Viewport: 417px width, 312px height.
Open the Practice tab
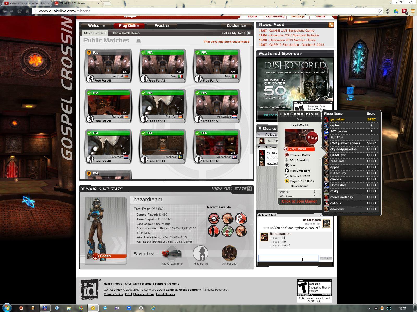pyautogui.click(x=162, y=25)
